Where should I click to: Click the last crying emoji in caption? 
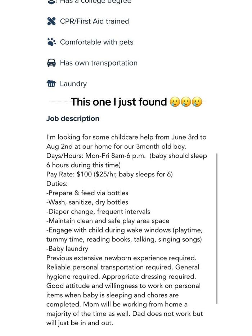pos(197,102)
